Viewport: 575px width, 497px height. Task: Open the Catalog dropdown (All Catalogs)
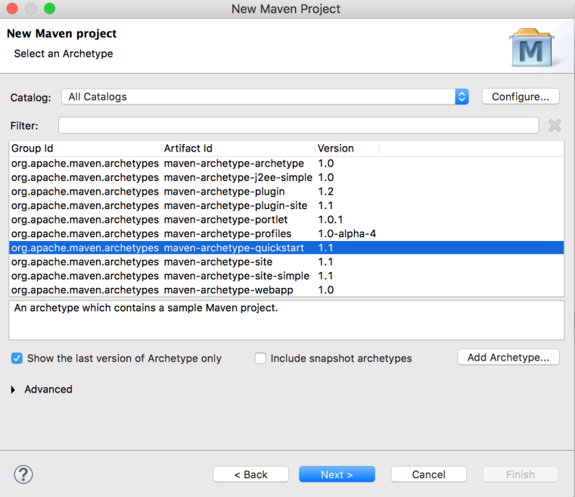coord(265,97)
